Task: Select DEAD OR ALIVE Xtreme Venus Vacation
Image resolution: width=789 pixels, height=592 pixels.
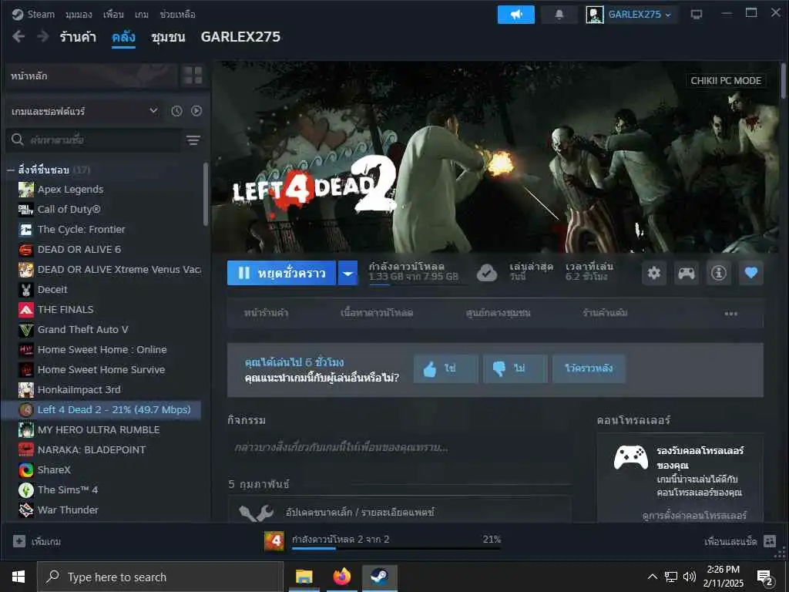Action: point(109,269)
